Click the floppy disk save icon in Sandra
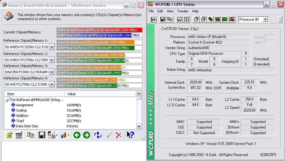The width and height of the screenshot is (285, 161). pos(42,135)
